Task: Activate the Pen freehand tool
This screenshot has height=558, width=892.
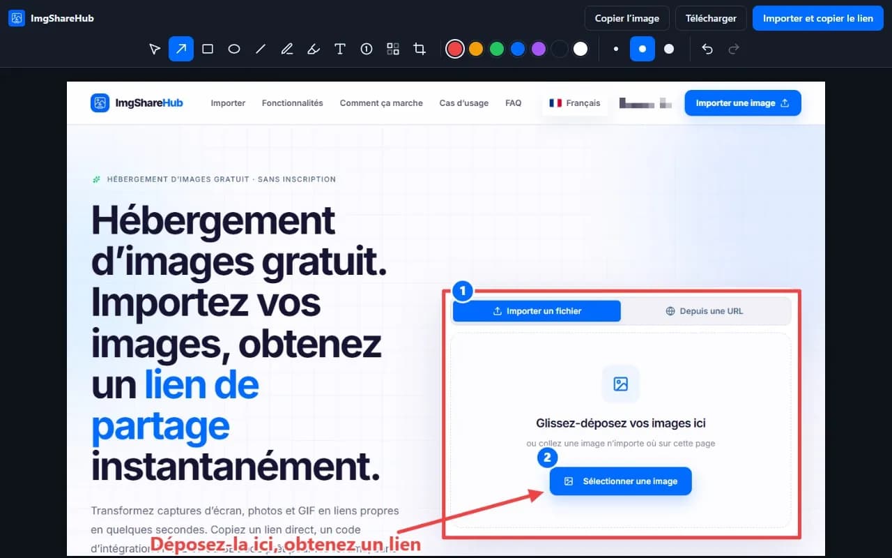Action: 287,49
